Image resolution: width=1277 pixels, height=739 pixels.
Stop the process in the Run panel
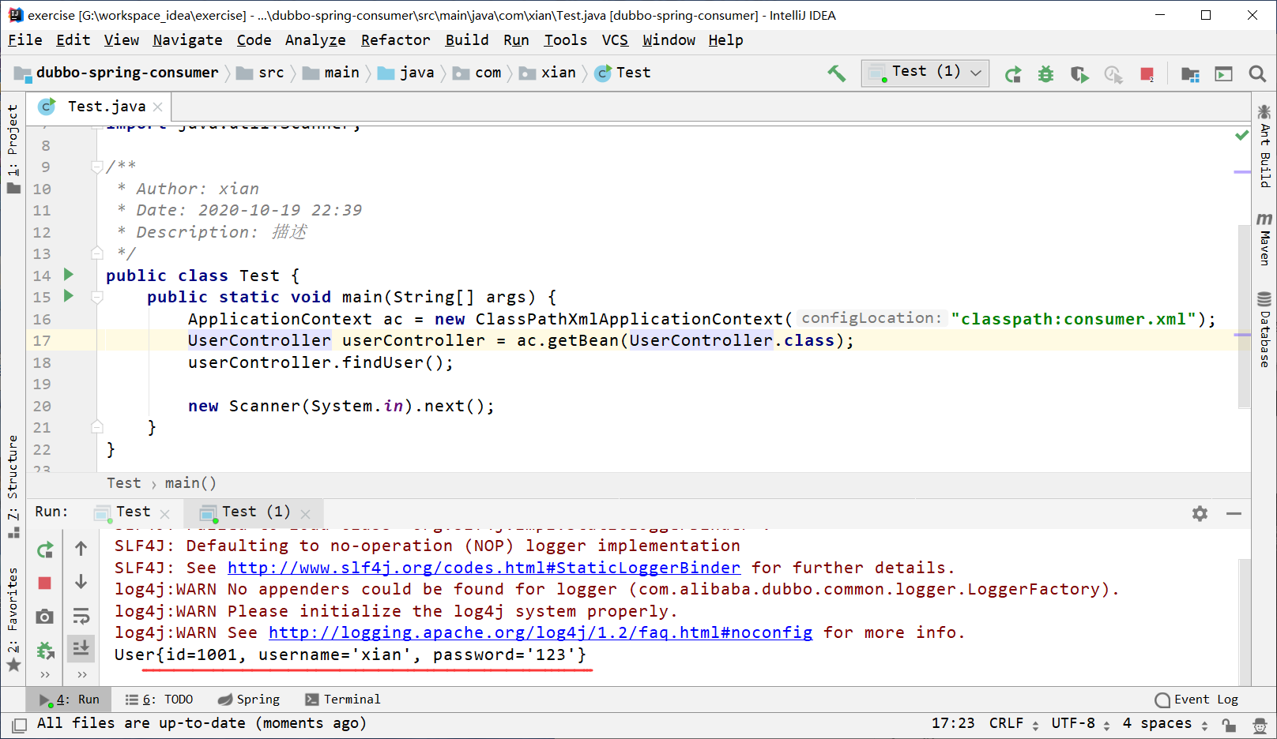[44, 583]
